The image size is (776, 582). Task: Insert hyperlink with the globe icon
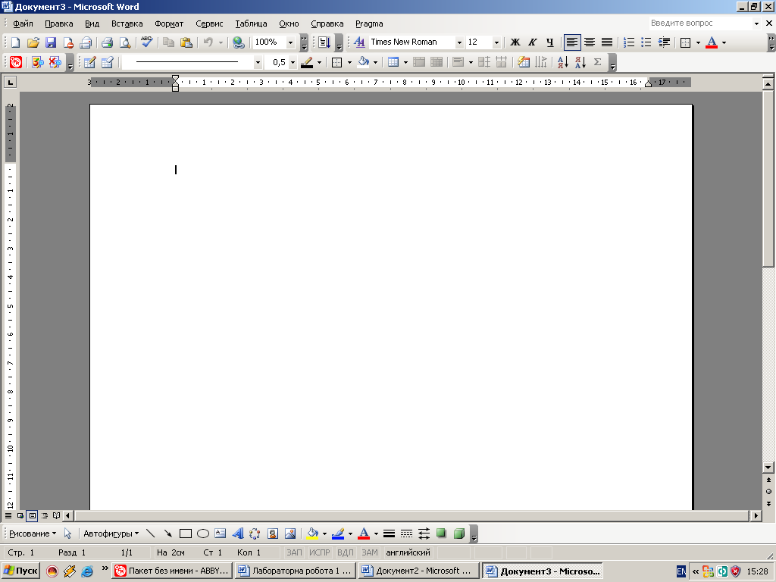point(239,42)
